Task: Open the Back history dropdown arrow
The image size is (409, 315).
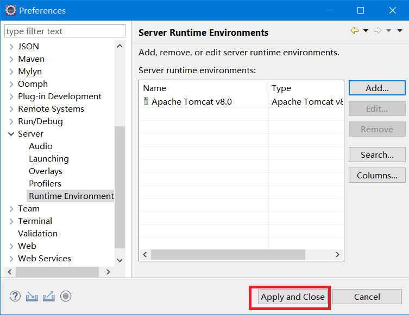Action: point(366,31)
